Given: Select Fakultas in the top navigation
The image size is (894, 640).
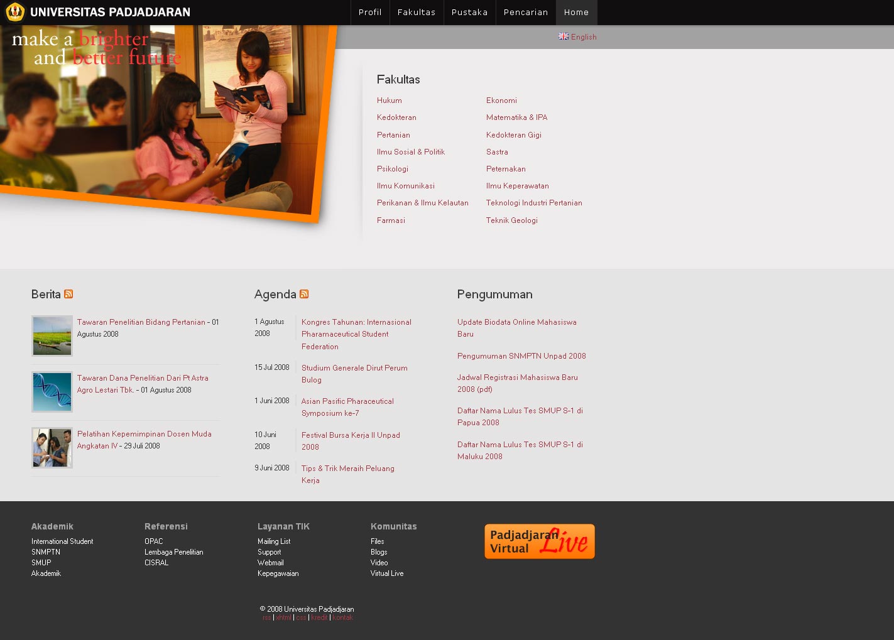Looking at the screenshot, I should coord(417,13).
